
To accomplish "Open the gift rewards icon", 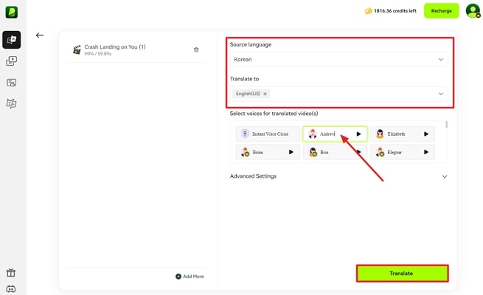I will click(x=11, y=273).
